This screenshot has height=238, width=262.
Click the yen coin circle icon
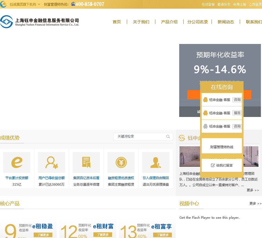click(x=121, y=162)
